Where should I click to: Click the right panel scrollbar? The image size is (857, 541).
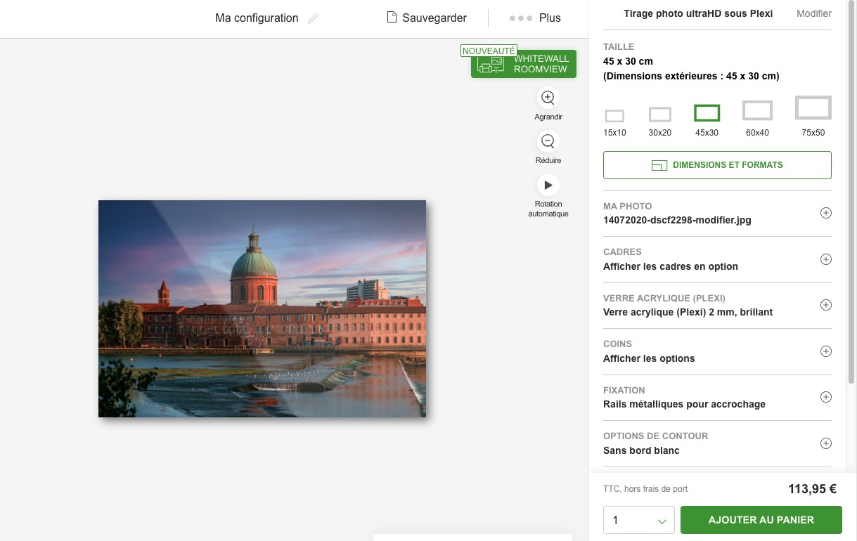point(851,193)
